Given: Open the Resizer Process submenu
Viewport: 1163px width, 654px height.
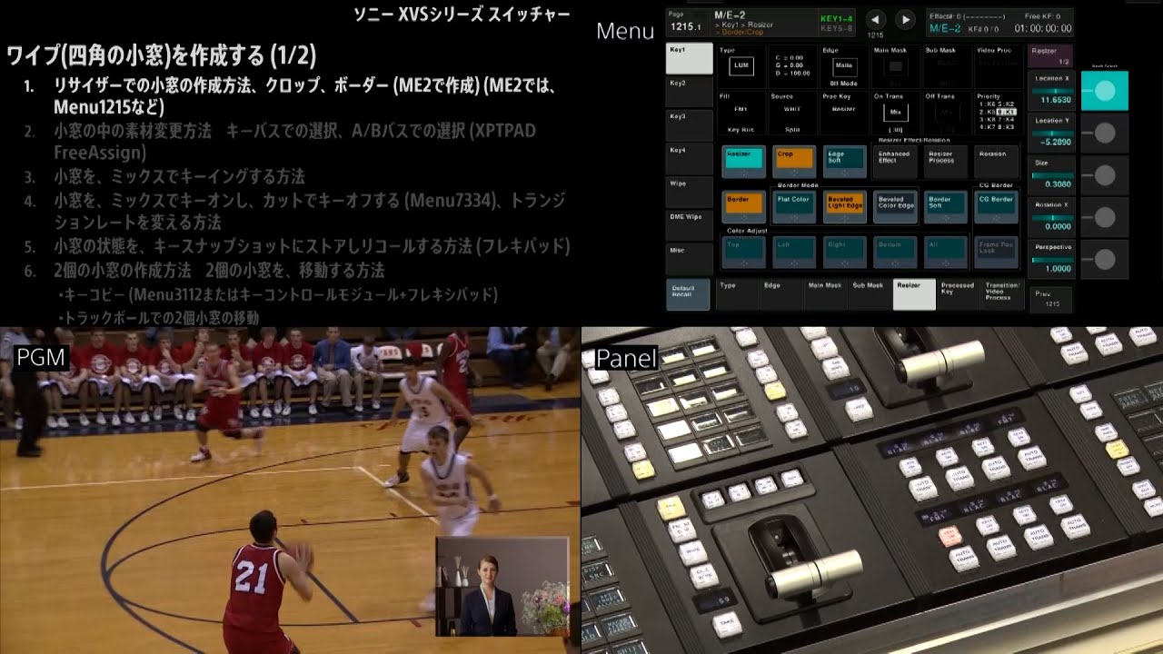Looking at the screenshot, I should point(946,162).
